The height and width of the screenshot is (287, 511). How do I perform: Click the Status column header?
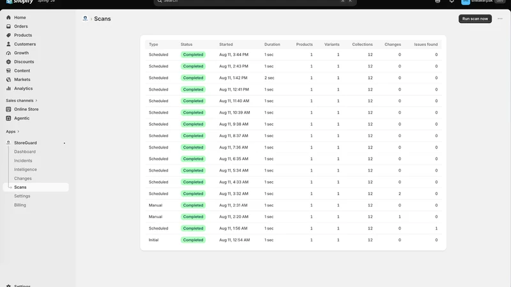(x=187, y=44)
